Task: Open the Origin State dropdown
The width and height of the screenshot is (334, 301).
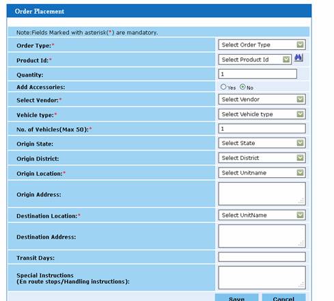Action: click(262, 143)
